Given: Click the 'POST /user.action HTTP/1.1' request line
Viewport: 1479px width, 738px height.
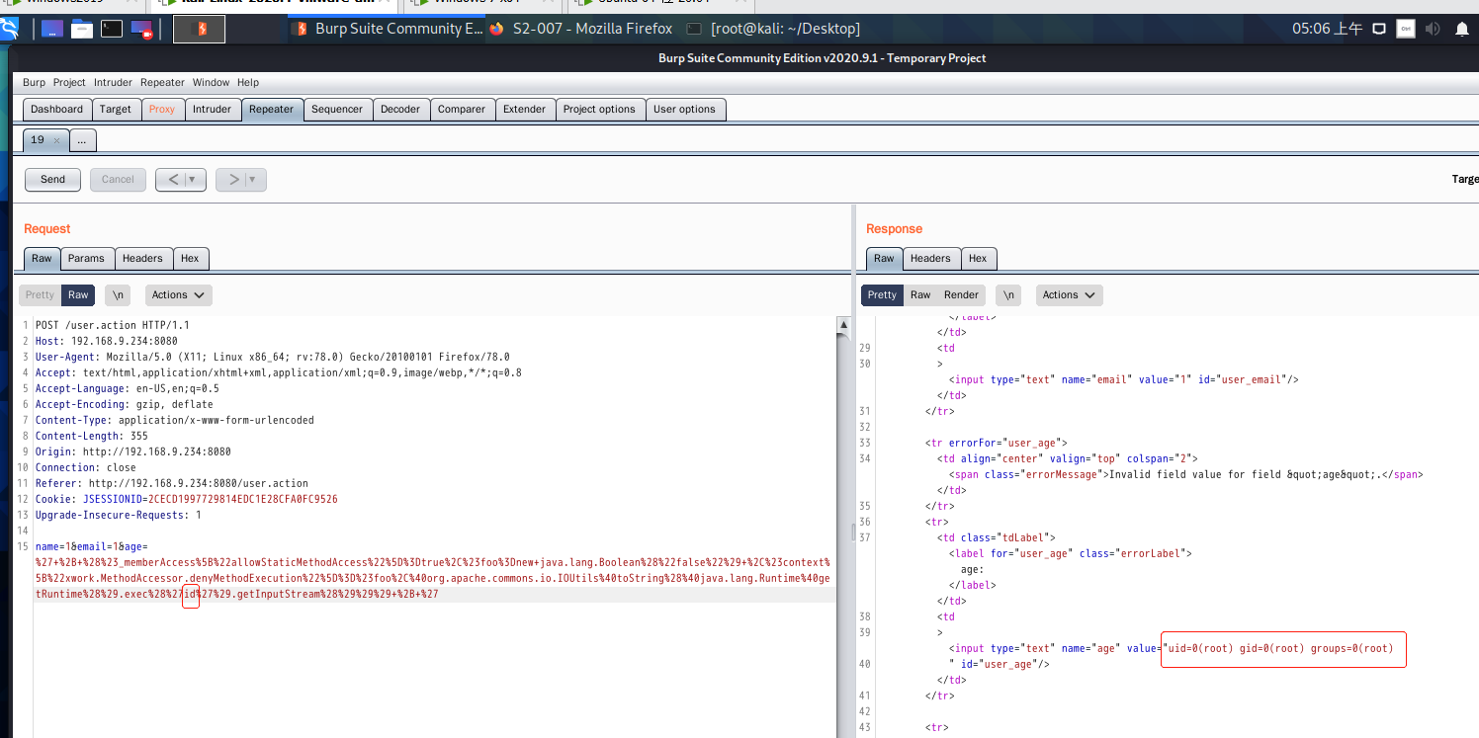Looking at the screenshot, I should [112, 325].
